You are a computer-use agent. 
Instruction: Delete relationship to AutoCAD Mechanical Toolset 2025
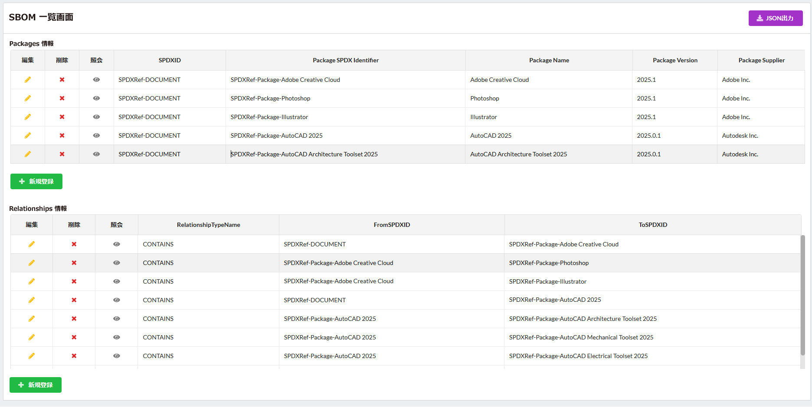pos(74,337)
